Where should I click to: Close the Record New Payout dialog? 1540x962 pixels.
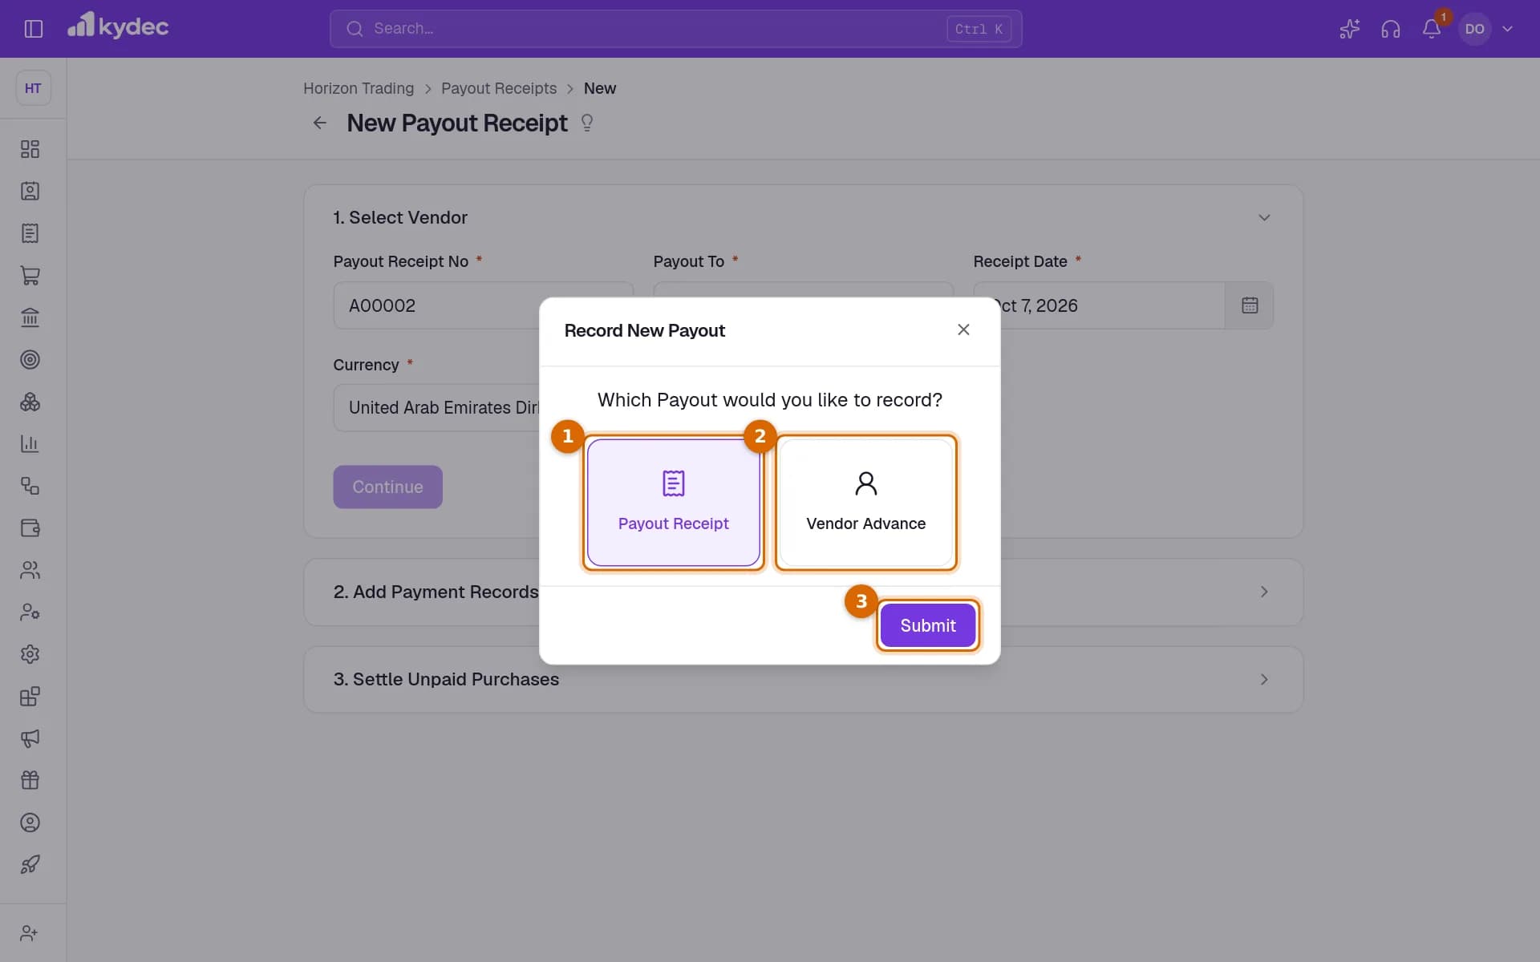(963, 329)
